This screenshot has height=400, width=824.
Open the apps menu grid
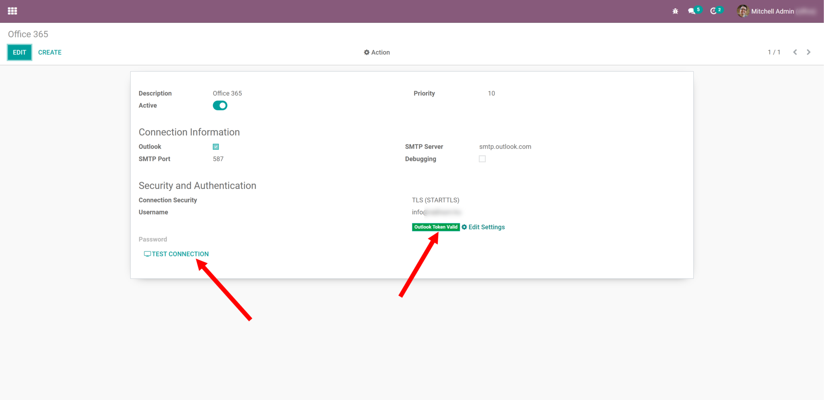click(12, 11)
